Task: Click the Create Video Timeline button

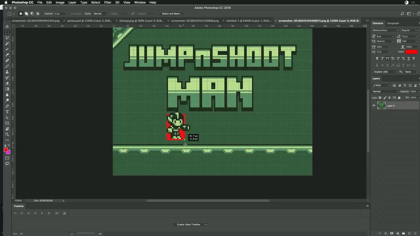Action: (188, 225)
